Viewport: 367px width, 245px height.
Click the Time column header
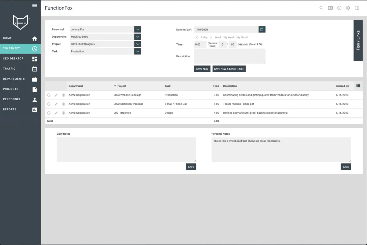(216, 86)
